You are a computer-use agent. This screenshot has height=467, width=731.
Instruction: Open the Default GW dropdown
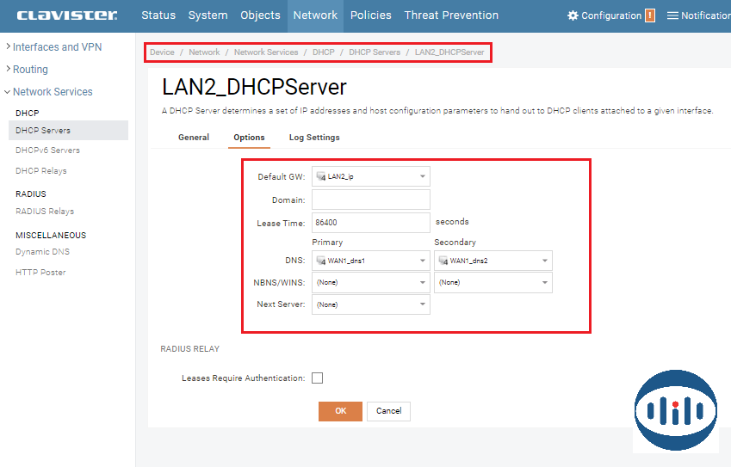tap(370, 176)
